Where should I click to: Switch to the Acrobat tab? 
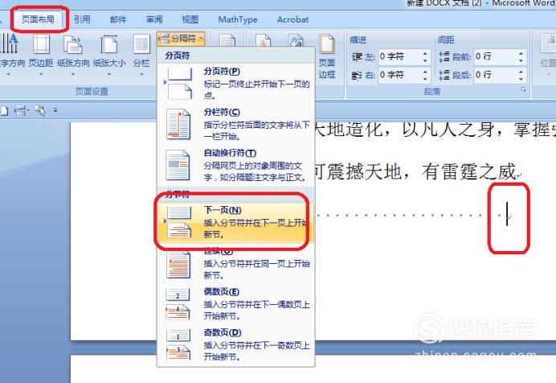293,19
